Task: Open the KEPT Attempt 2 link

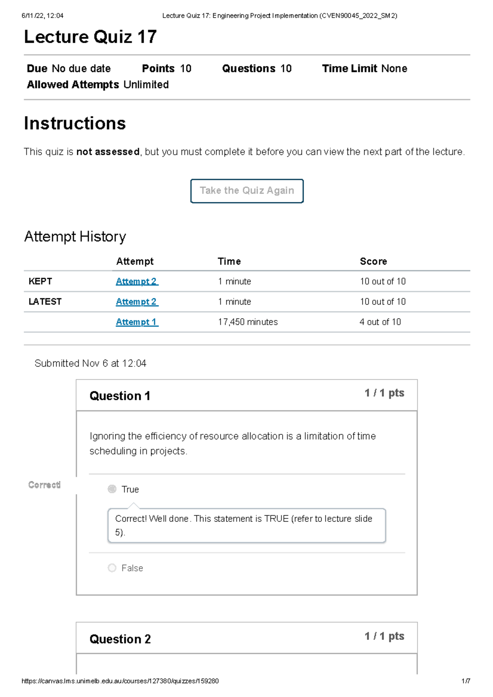Action: click(x=136, y=281)
